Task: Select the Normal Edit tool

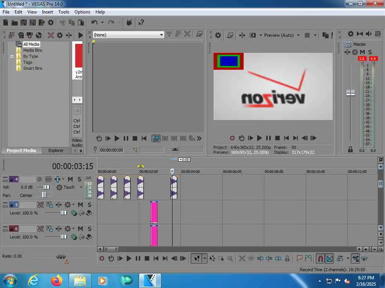Action: (197, 258)
